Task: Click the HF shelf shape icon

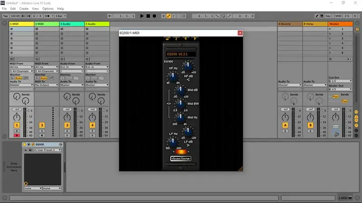Action: tap(188, 80)
